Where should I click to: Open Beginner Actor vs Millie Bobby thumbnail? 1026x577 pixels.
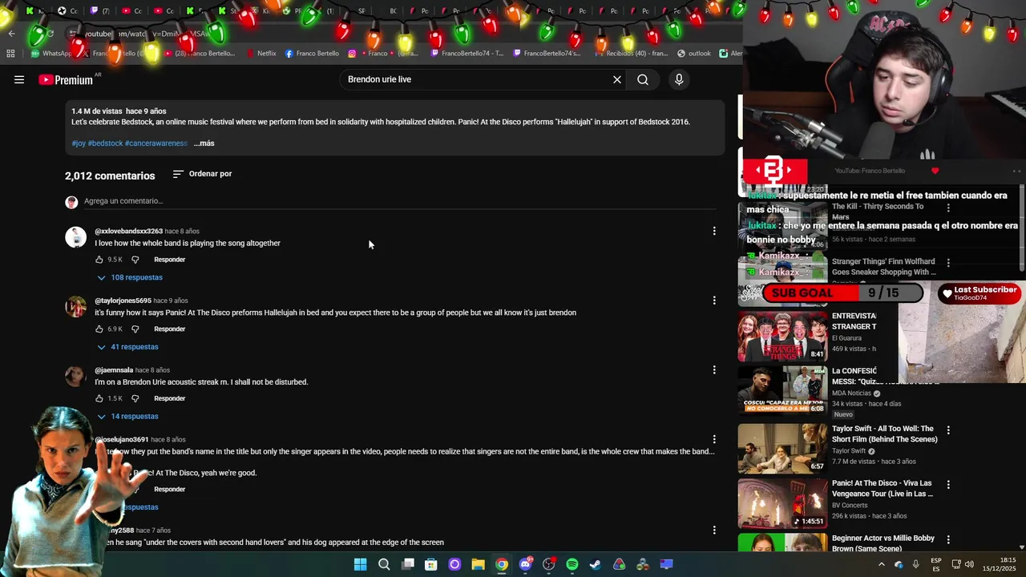click(x=782, y=543)
